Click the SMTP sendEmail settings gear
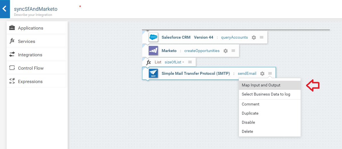 coord(262,74)
